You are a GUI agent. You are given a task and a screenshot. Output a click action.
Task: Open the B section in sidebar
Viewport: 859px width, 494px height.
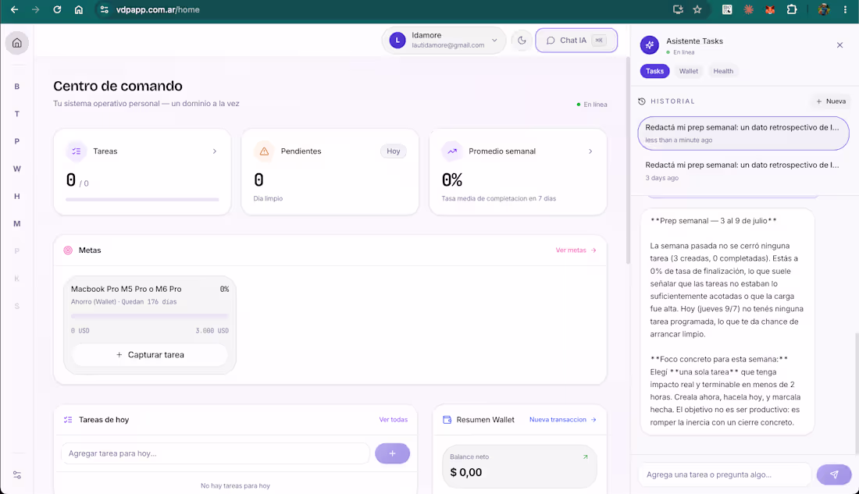pos(17,87)
